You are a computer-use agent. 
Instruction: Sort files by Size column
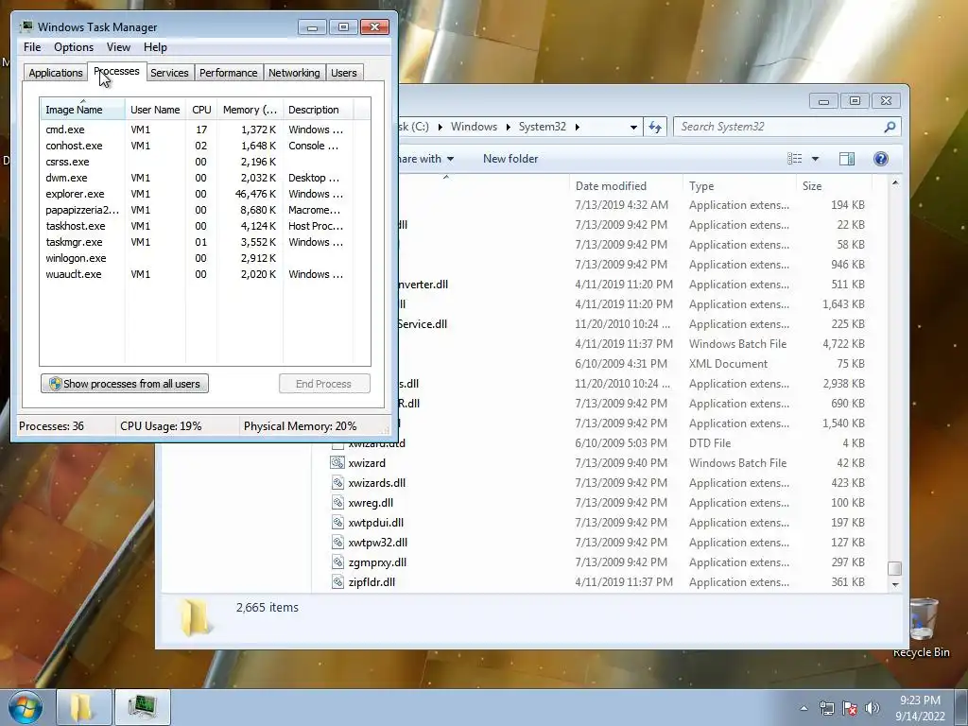(x=834, y=186)
